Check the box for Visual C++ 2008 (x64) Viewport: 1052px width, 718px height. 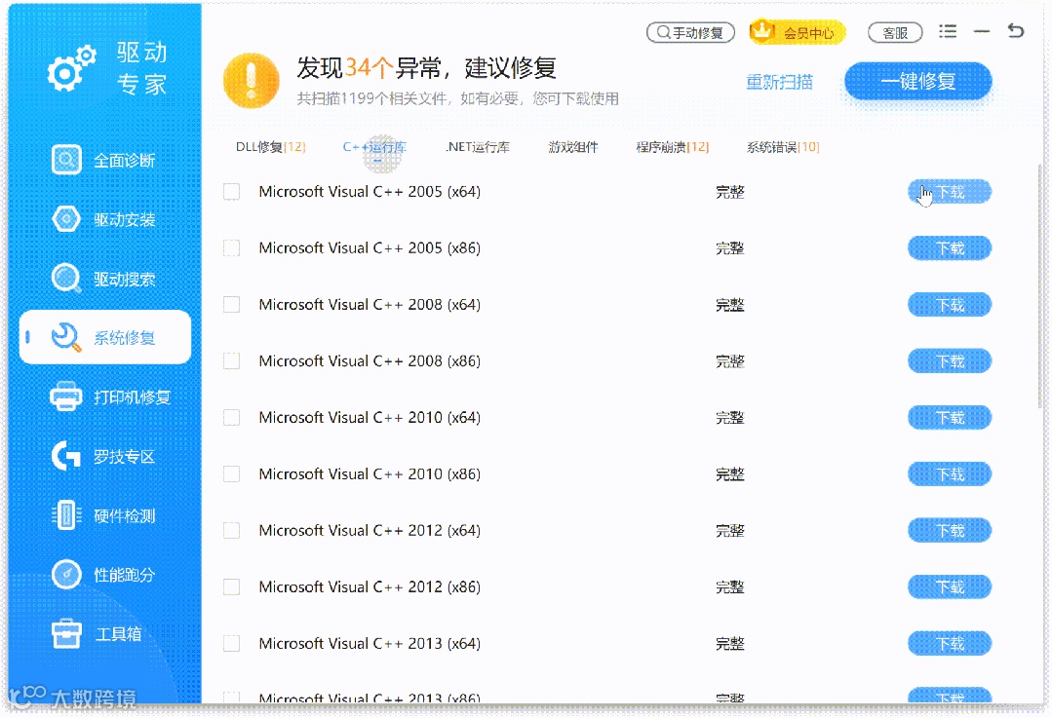coord(231,304)
